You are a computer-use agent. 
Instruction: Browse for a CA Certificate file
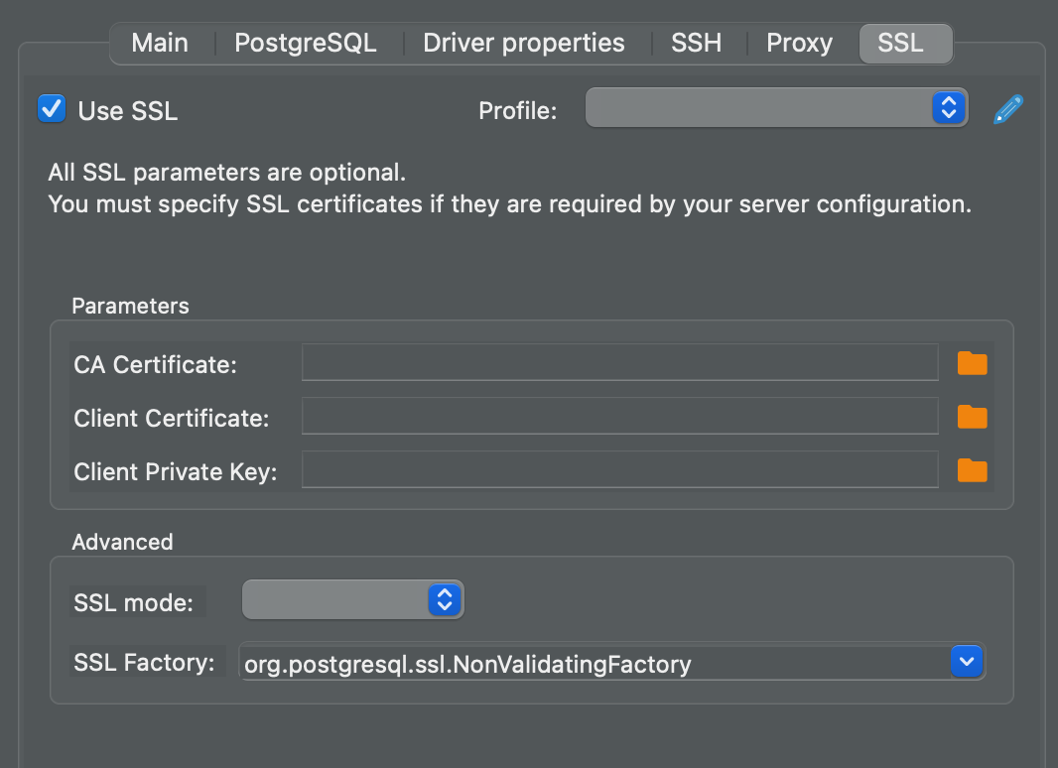pyautogui.click(x=972, y=363)
